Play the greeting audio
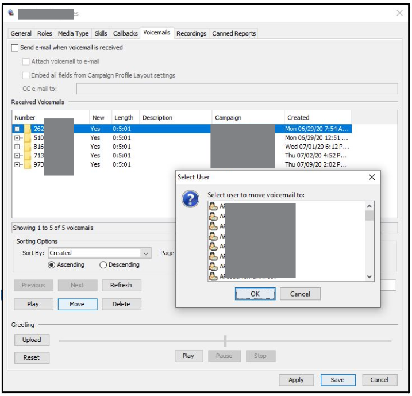This screenshot has width=412, height=396. (x=188, y=356)
